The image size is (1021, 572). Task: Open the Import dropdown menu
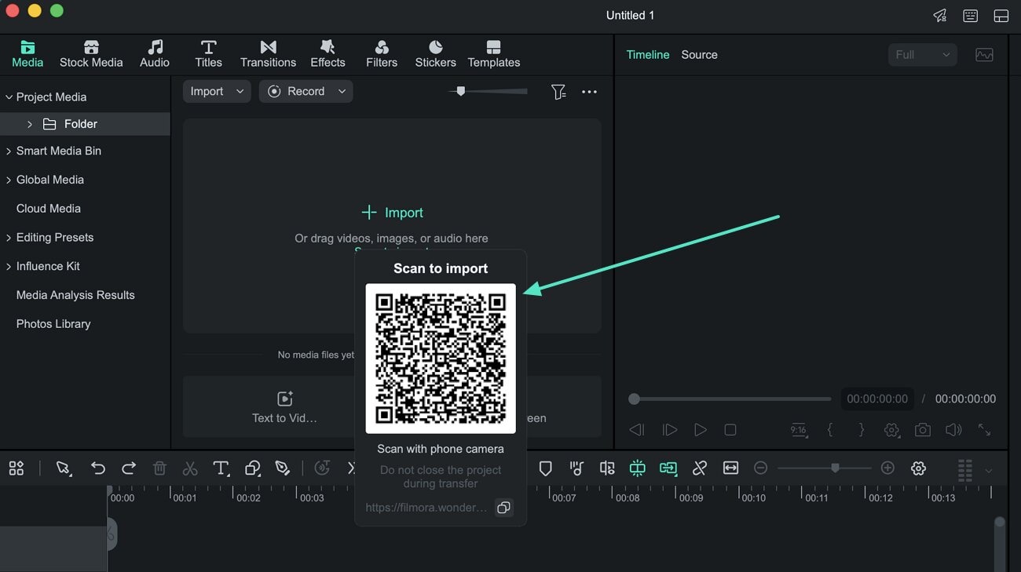pos(217,92)
